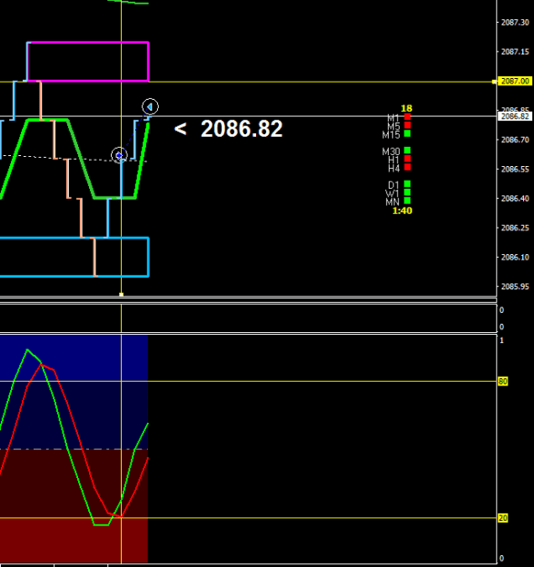Click the yellow 80 level label
The height and width of the screenshot is (567, 534).
coord(503,381)
